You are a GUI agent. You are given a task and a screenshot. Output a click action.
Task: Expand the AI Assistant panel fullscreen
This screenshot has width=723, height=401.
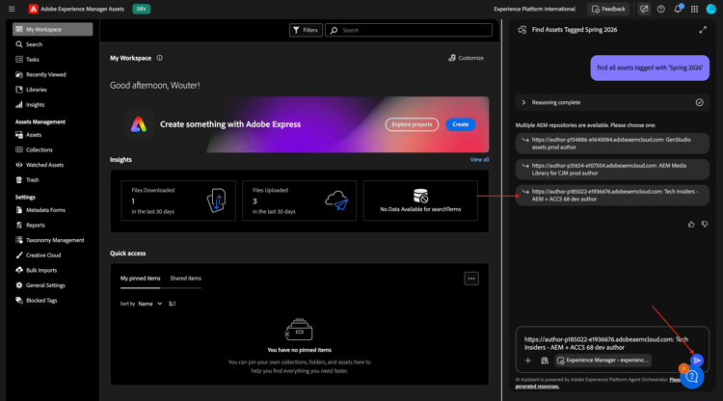703,30
